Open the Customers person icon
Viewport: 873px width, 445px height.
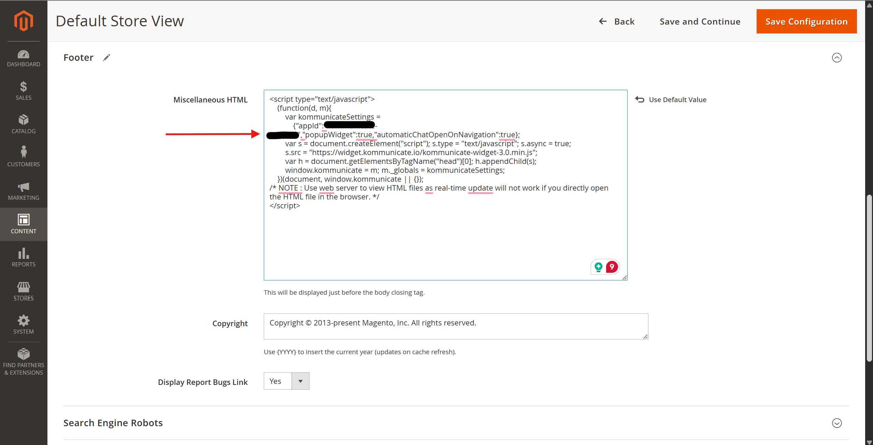(24, 152)
